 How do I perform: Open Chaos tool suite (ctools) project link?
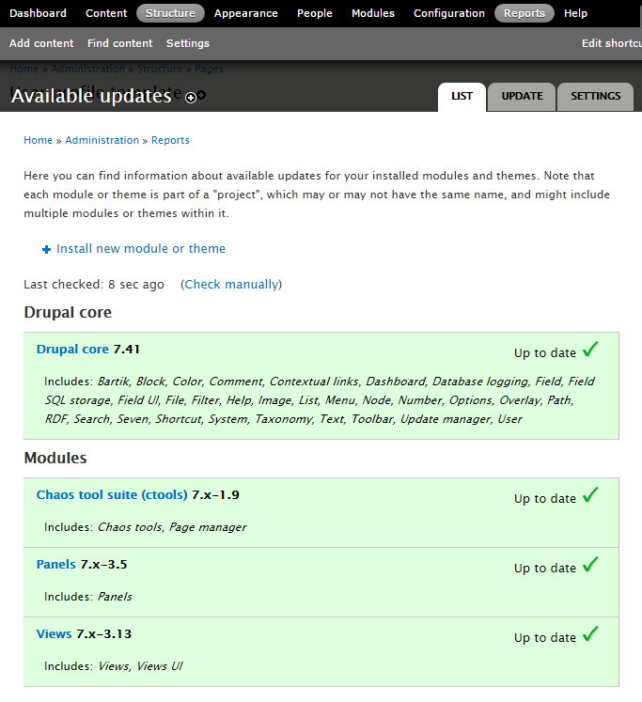(112, 494)
